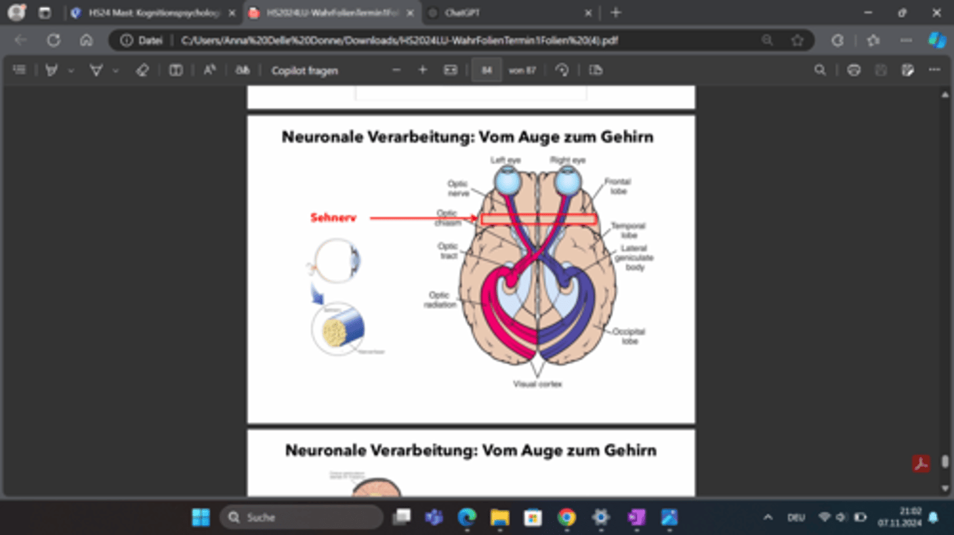The image size is (954, 535).
Task: Open search in PDF toolbar
Action: coord(820,70)
